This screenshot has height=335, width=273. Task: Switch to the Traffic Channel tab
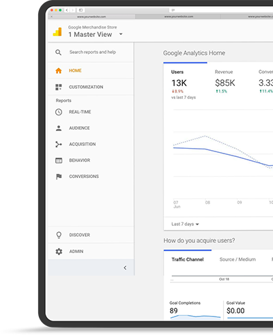pos(188,259)
